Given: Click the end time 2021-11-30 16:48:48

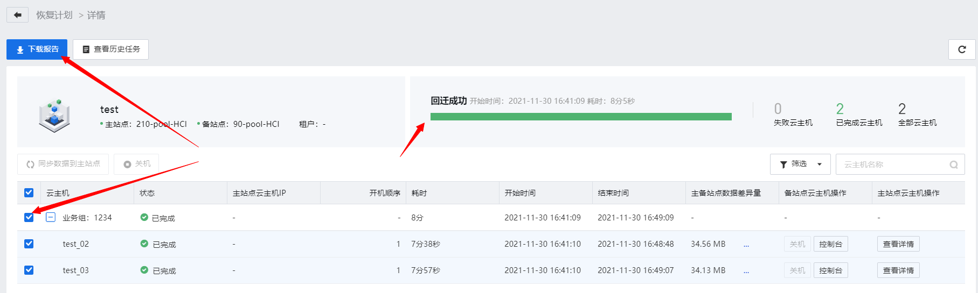Looking at the screenshot, I should pos(636,244).
